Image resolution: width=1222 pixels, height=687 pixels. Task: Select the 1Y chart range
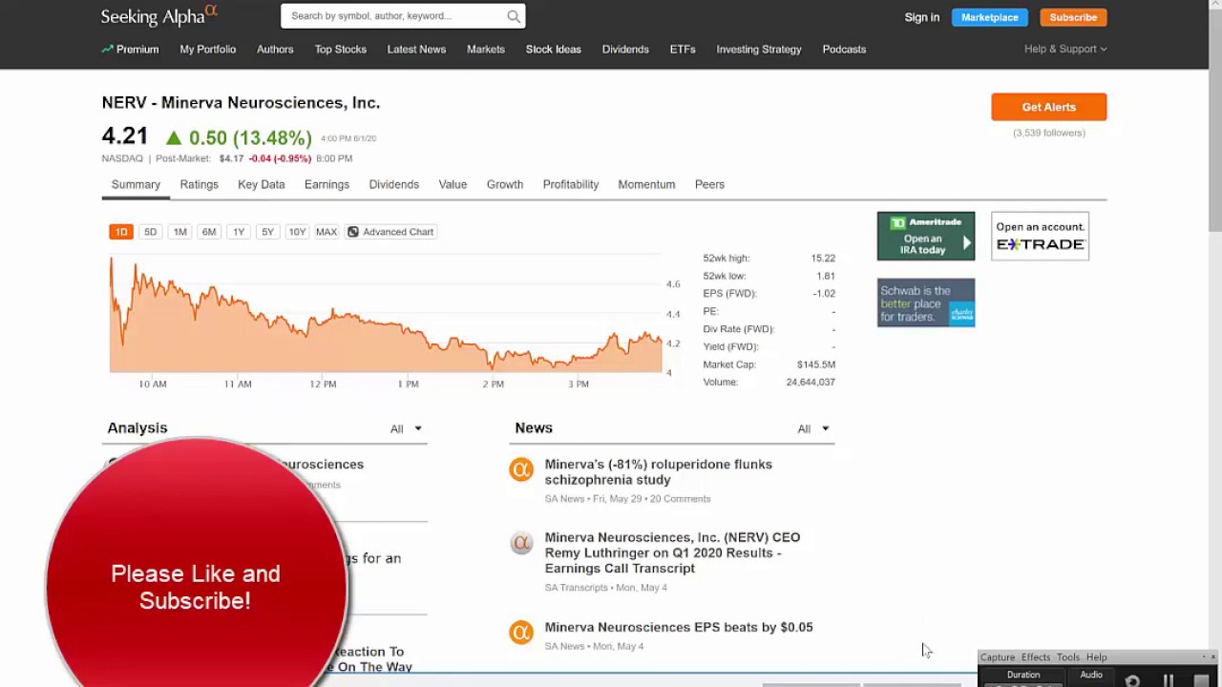coord(239,232)
